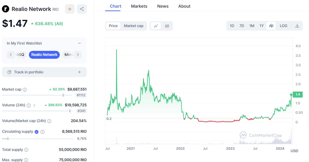Click the 6,568,515 RIO supply value
Image resolution: width=309 pixels, height=162 pixels.
coord(74,131)
